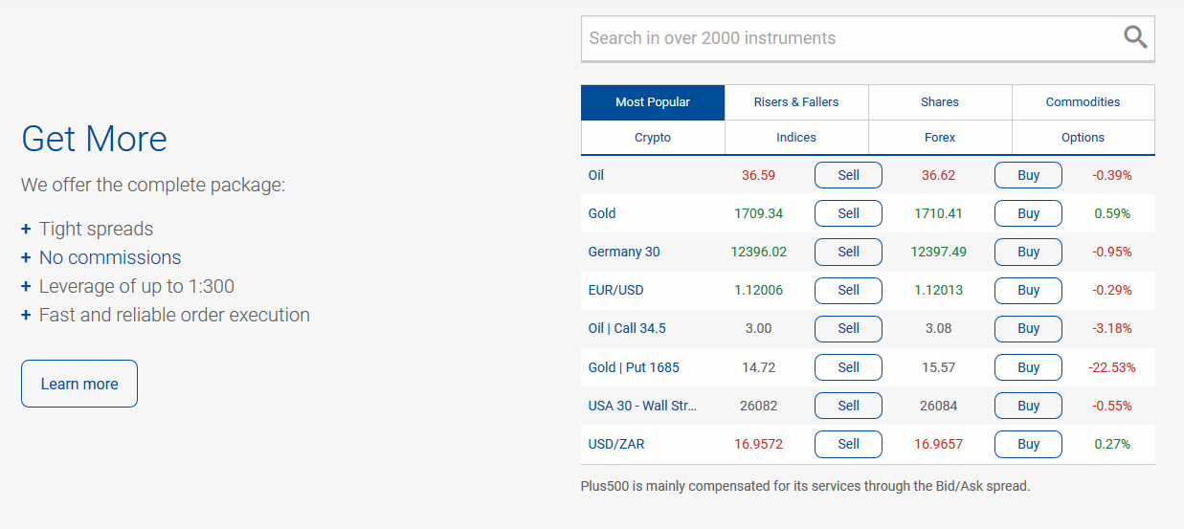Show the Crypto instruments tab
The width and height of the screenshot is (1184, 529).
[653, 138]
